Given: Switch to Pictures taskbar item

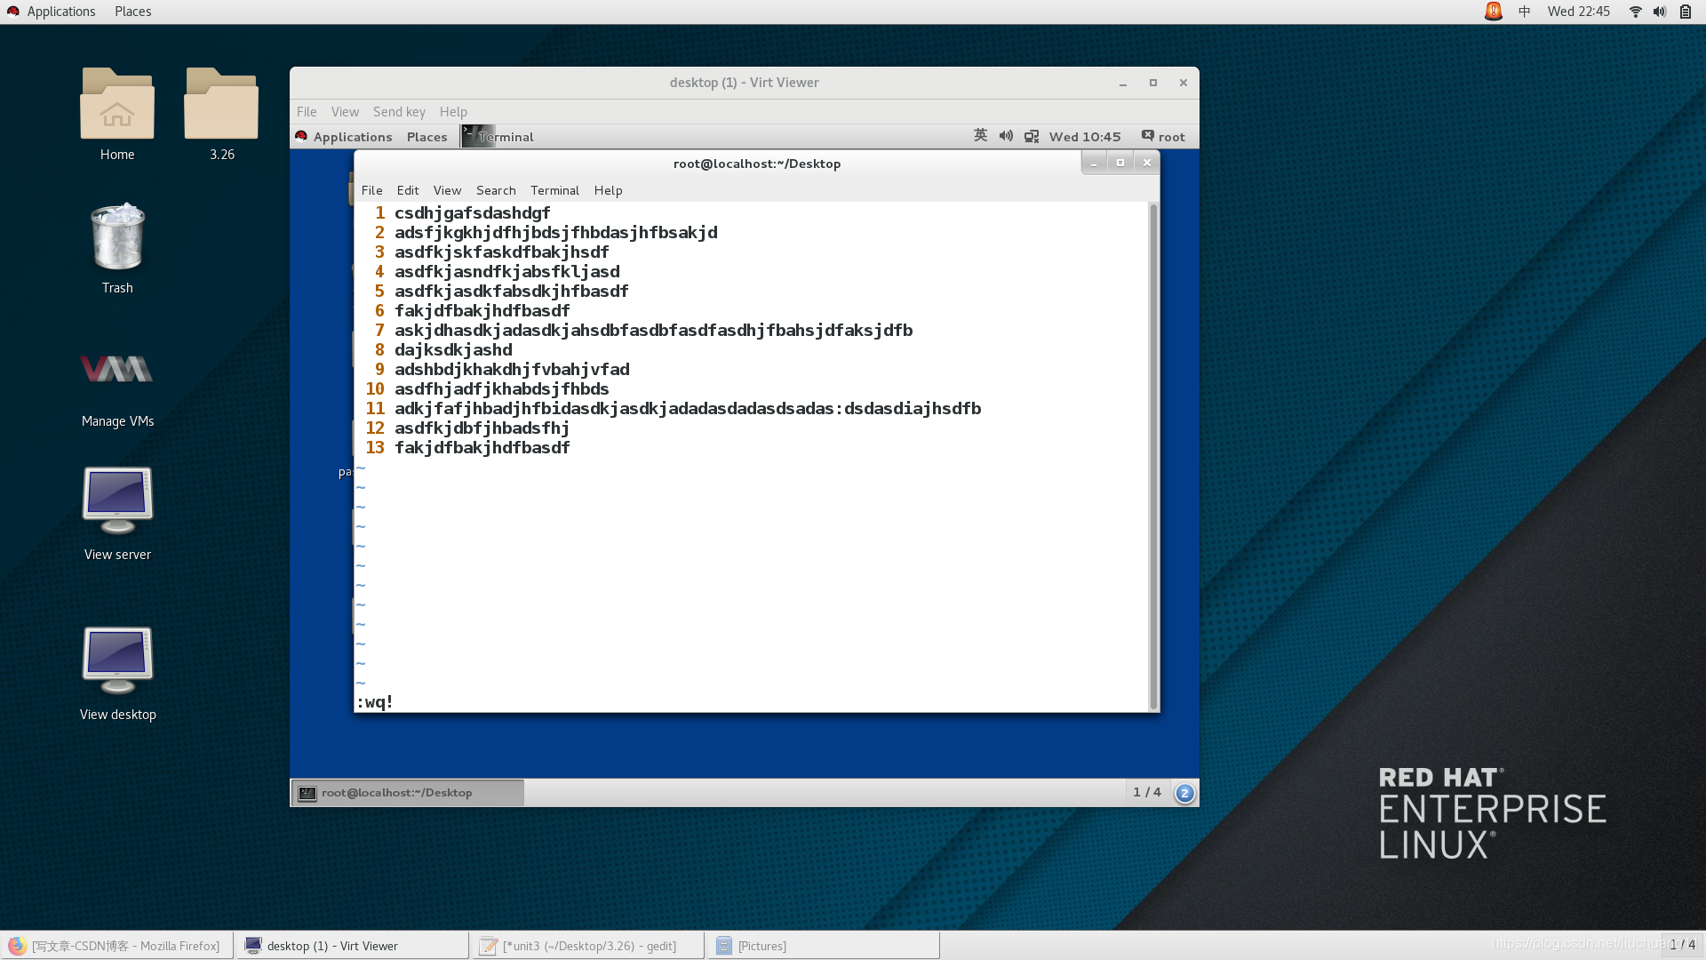Looking at the screenshot, I should [824, 946].
